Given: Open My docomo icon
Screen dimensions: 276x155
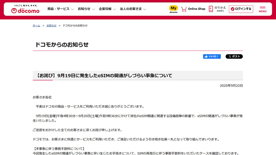Looking at the screenshot, I should (174, 9).
